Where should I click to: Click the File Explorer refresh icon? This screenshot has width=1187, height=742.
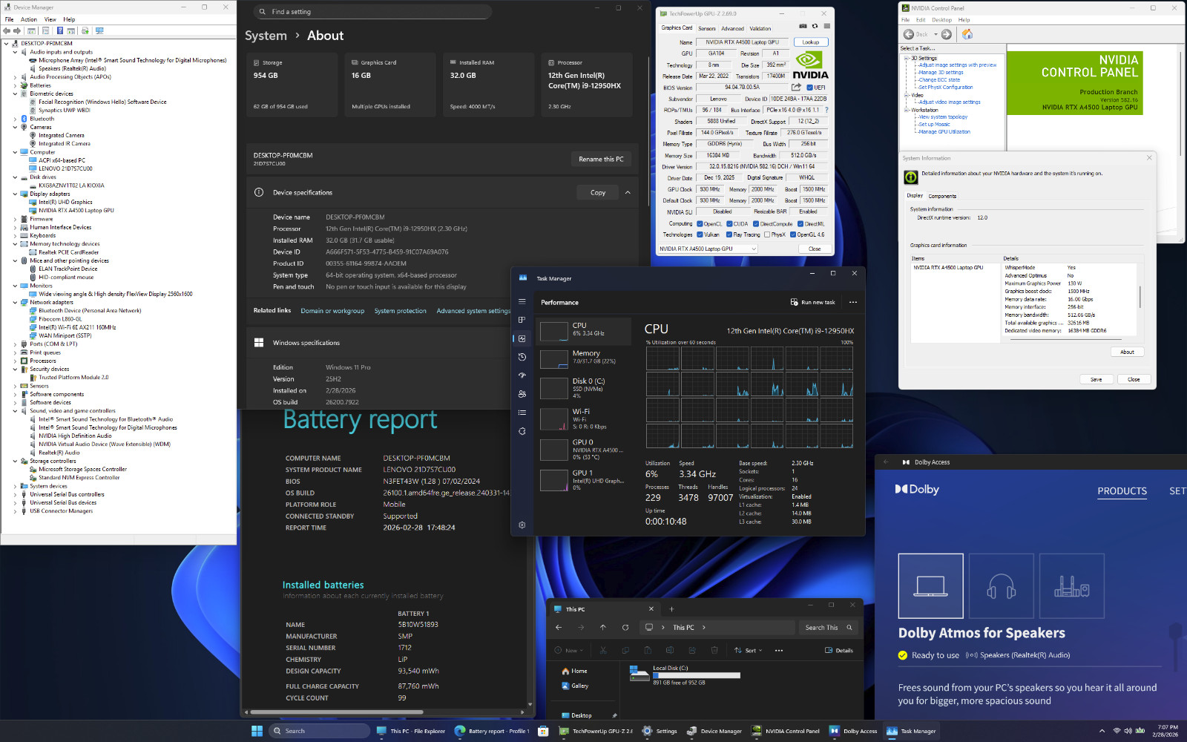[x=625, y=627]
